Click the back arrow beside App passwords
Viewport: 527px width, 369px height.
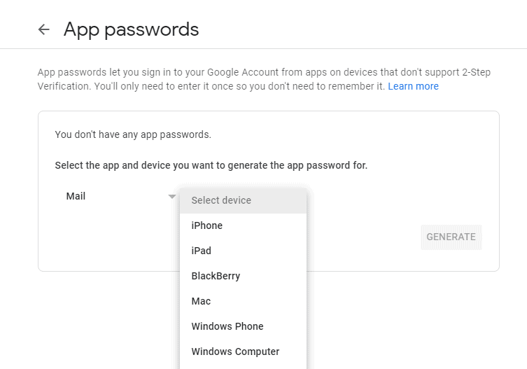(x=44, y=29)
